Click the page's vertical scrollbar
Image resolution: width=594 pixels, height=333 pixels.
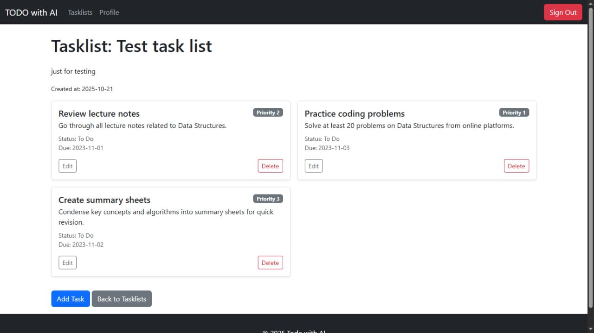tap(590, 157)
